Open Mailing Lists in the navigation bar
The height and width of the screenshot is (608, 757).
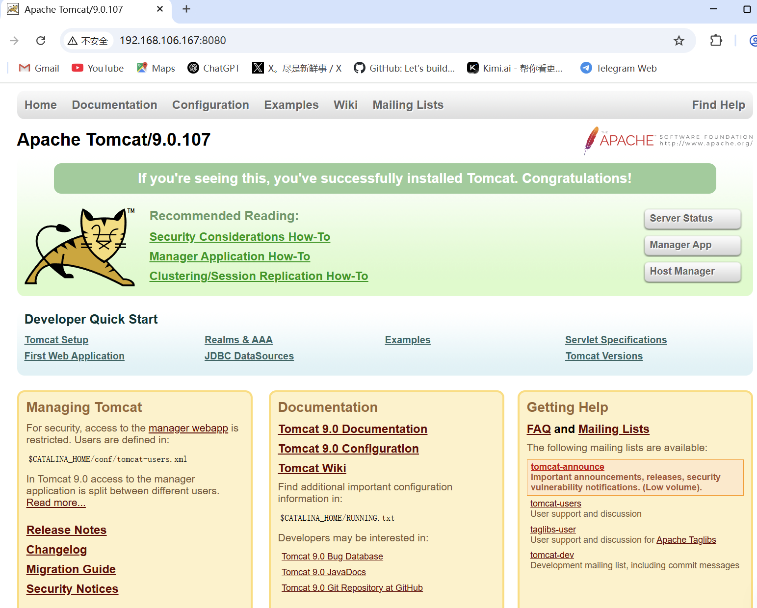[x=408, y=105]
